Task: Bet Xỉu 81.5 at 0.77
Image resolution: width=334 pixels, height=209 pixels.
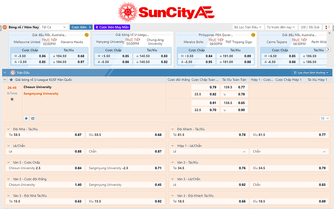Action: tap(289, 135)
